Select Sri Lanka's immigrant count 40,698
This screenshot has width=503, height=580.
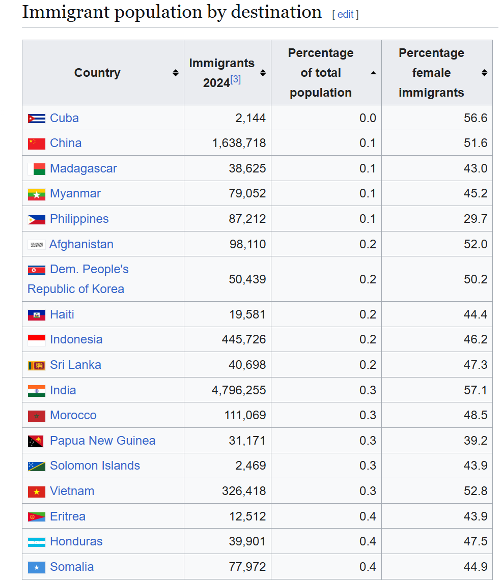click(x=247, y=365)
